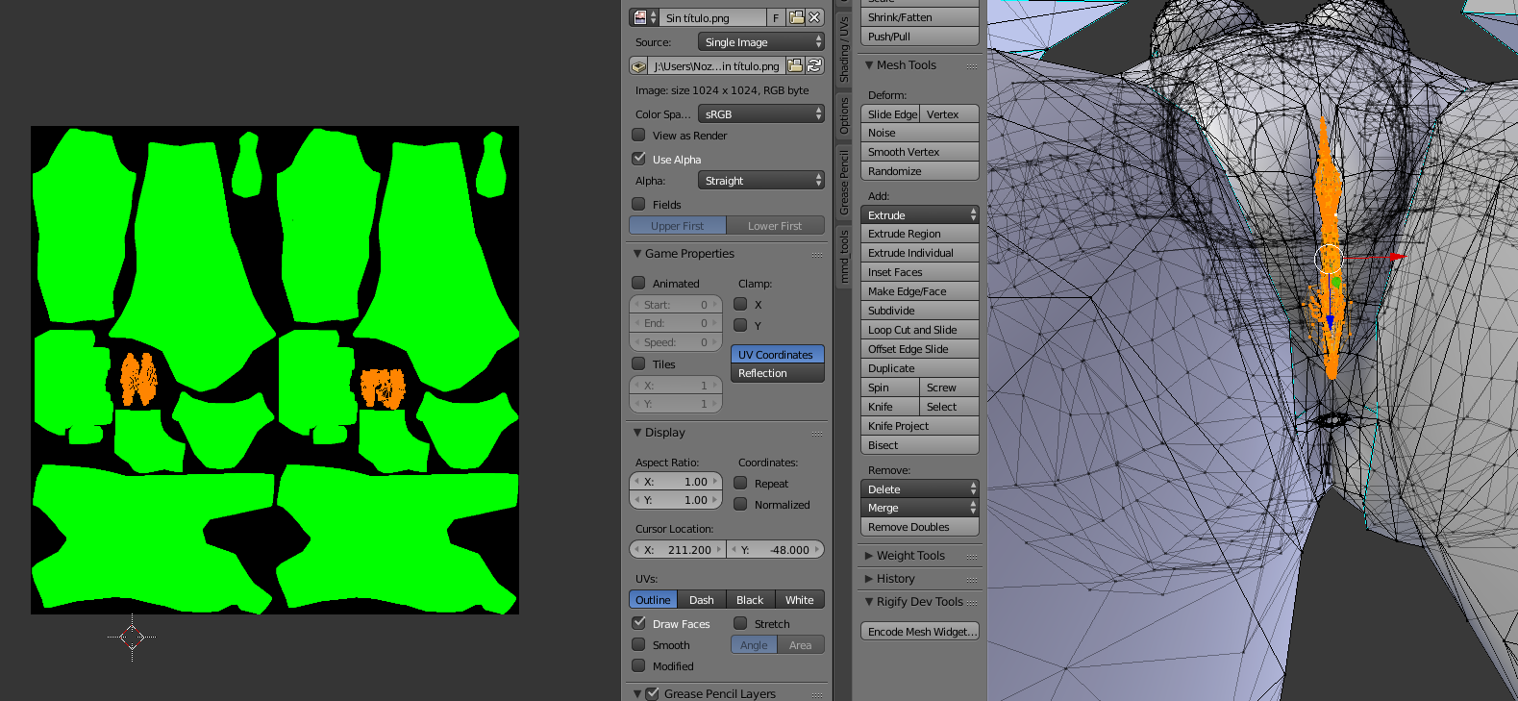Open the Delete dropdown menu
The image size is (1518, 701).
click(919, 489)
